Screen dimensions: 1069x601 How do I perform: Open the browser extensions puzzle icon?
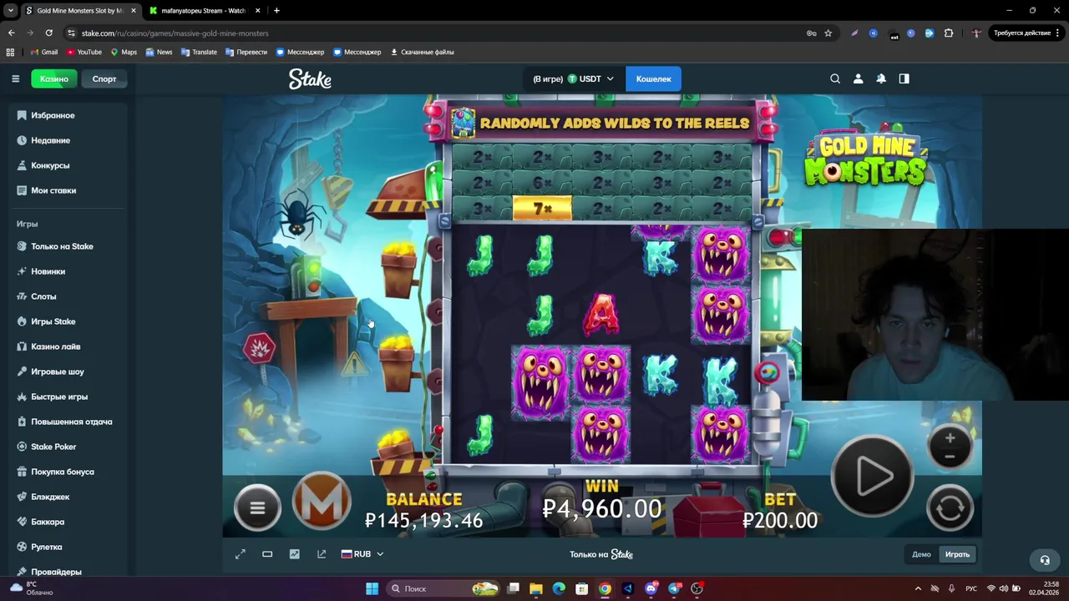(949, 33)
